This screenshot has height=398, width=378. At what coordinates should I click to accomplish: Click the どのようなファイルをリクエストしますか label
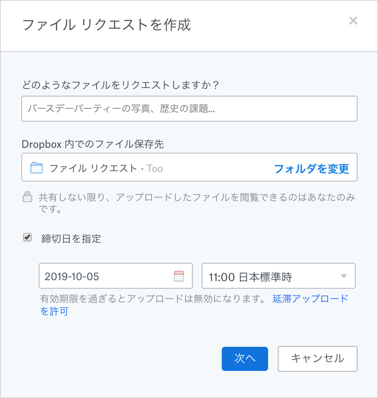tap(124, 85)
